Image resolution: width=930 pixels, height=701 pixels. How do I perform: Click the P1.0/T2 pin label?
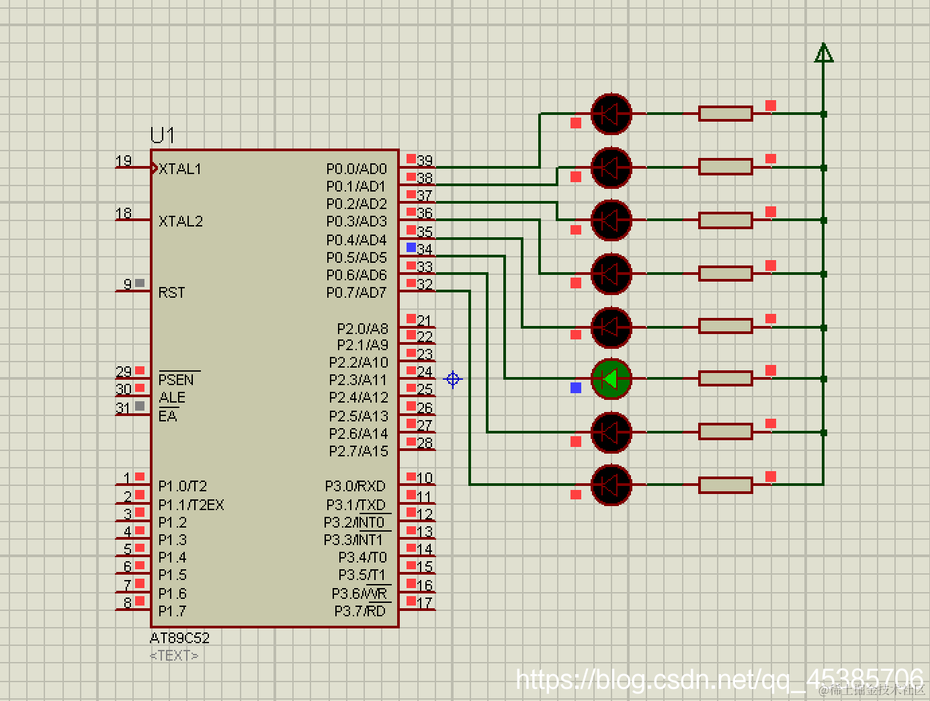[183, 486]
